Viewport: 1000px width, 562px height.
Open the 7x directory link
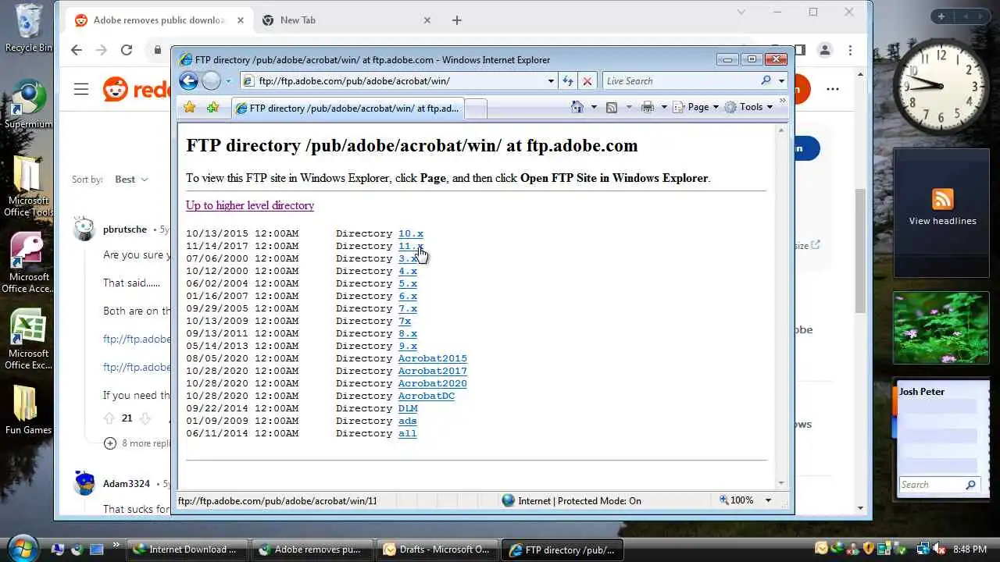(x=405, y=321)
